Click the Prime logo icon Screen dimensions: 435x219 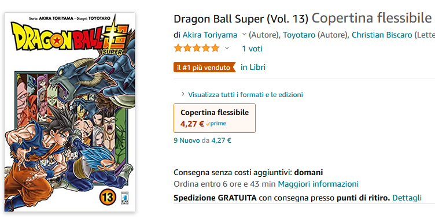click(x=216, y=124)
